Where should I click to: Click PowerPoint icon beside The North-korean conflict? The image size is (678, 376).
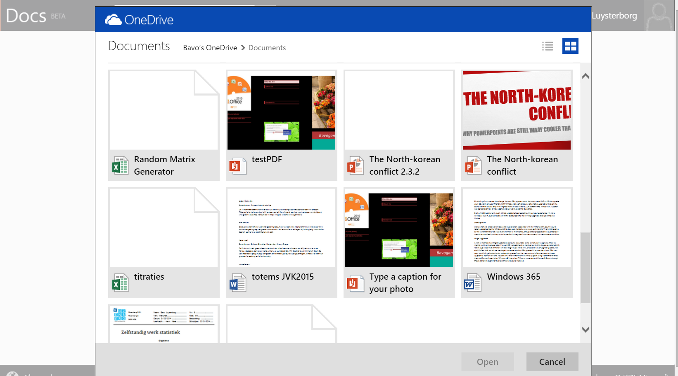point(473,166)
